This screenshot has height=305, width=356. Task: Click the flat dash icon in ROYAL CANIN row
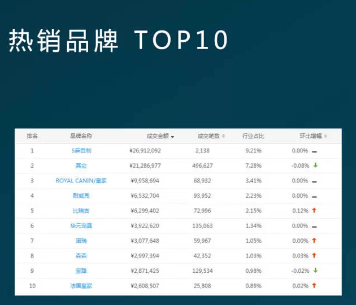coord(314,181)
